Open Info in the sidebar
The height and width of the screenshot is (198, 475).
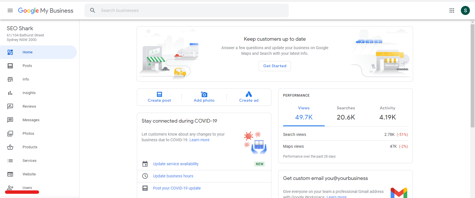click(38, 79)
